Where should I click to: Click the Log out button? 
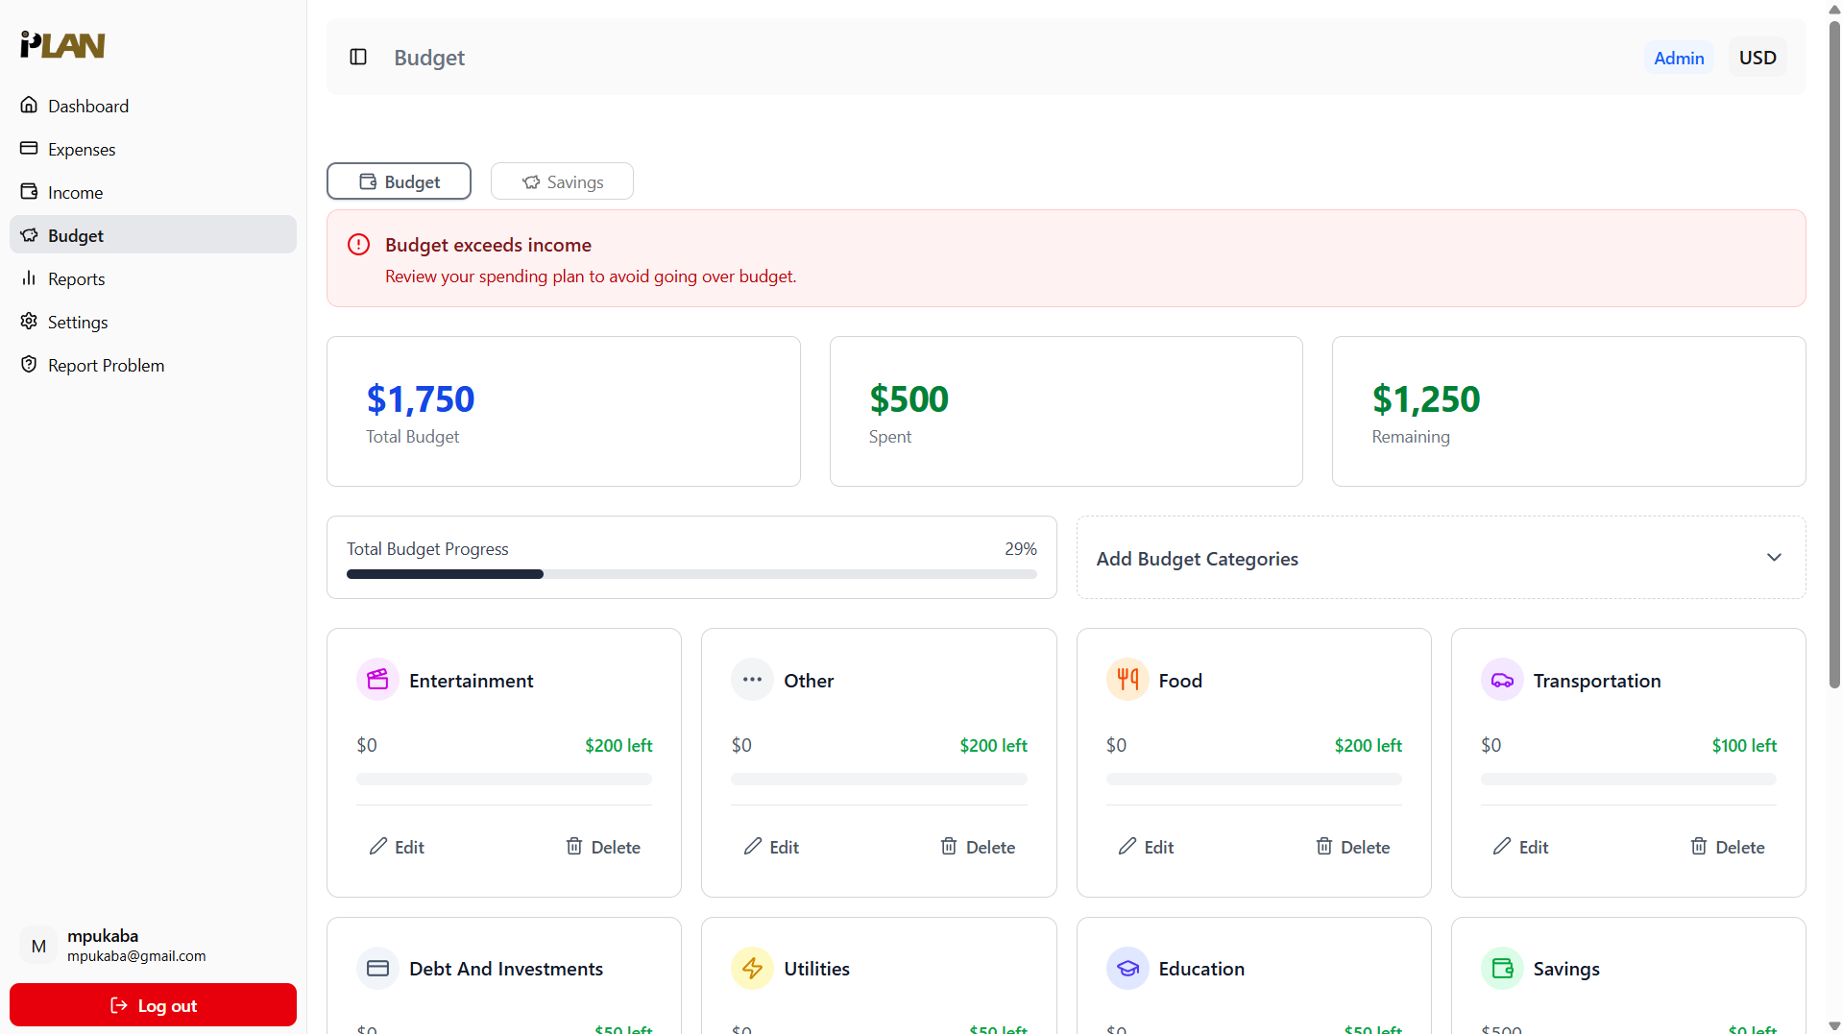point(152,1004)
